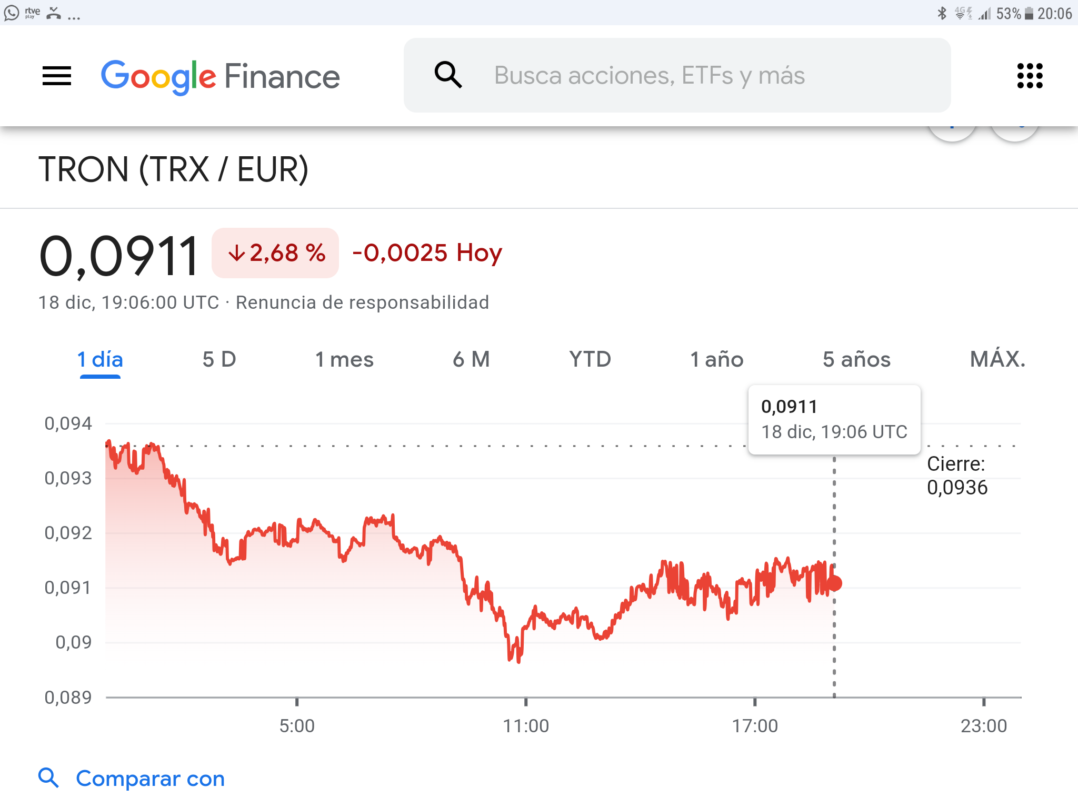Tap the WhatsApp notification icon
The height and width of the screenshot is (808, 1078).
click(11, 13)
